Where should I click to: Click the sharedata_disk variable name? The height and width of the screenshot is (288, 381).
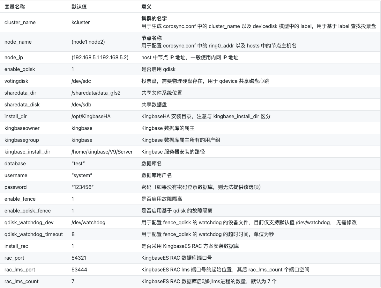22,104
